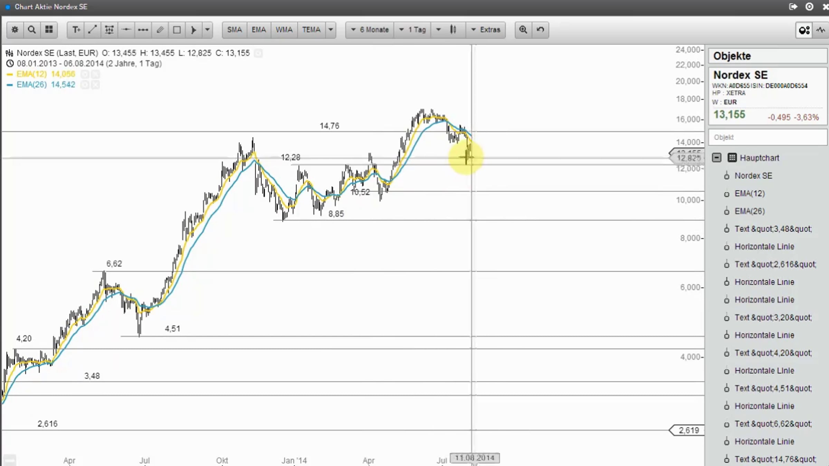829x466 pixels.
Task: Click the 8,85 price label on chart
Action: tap(336, 214)
